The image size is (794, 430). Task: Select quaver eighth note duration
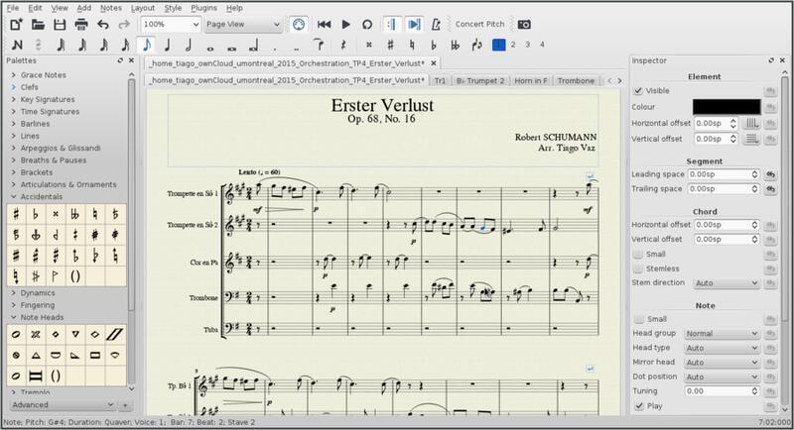point(146,45)
